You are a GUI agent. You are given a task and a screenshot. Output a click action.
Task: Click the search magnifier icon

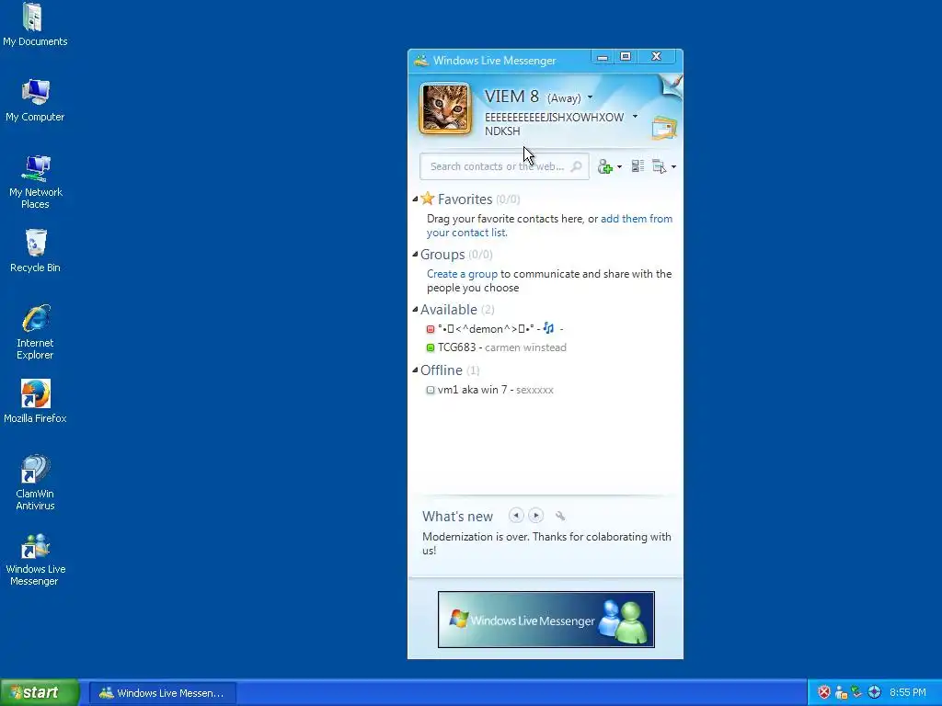[576, 166]
